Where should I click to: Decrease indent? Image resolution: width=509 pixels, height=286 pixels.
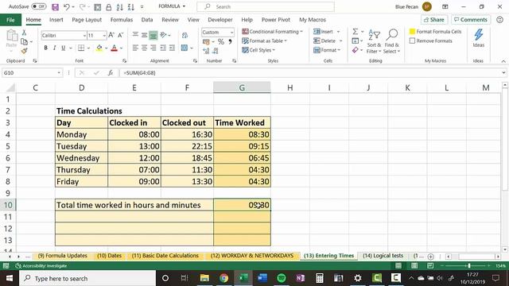pos(163,48)
